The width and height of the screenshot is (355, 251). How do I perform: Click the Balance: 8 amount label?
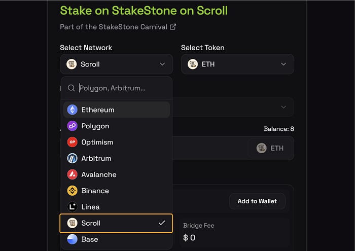pyautogui.click(x=279, y=129)
